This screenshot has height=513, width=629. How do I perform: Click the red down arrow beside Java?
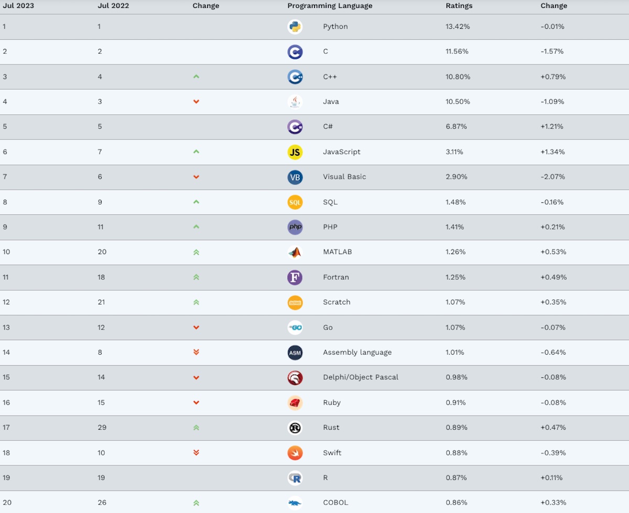(x=196, y=102)
